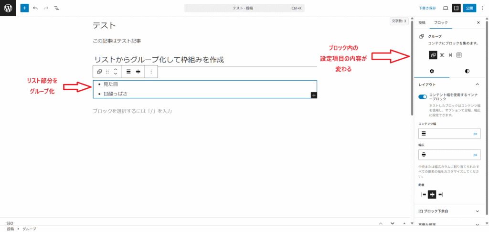Change px unit of 幅広

coord(475,155)
